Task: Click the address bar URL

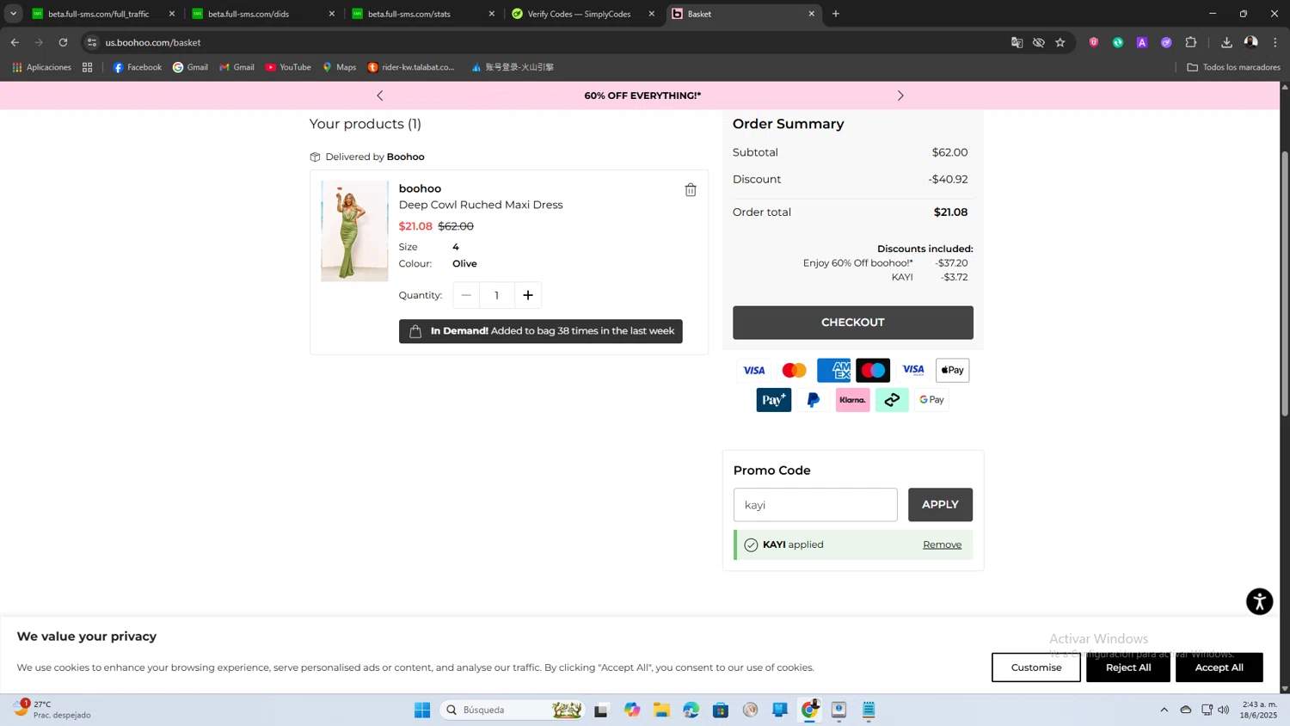Action: click(153, 42)
